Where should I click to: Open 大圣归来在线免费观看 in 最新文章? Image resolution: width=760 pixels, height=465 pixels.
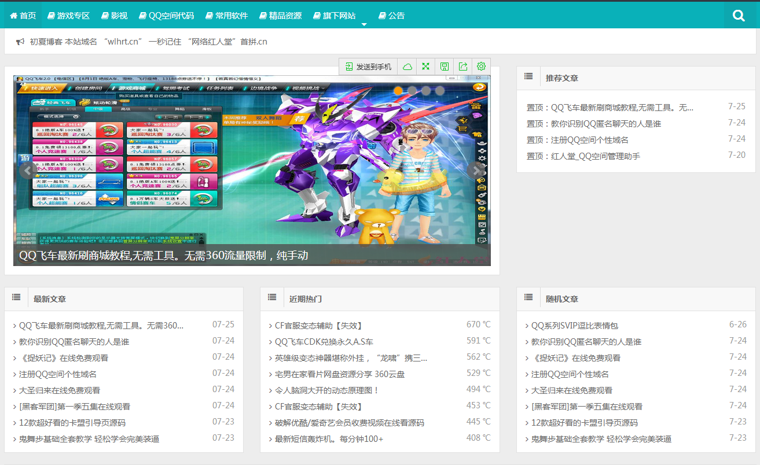point(60,390)
